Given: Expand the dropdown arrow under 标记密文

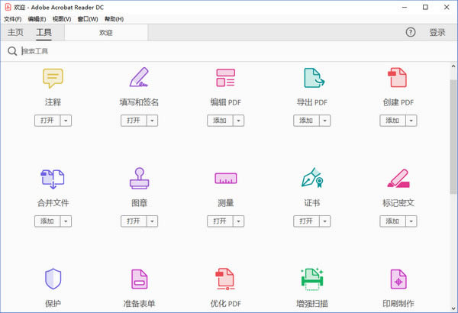Looking at the screenshot, I should 411,221.
